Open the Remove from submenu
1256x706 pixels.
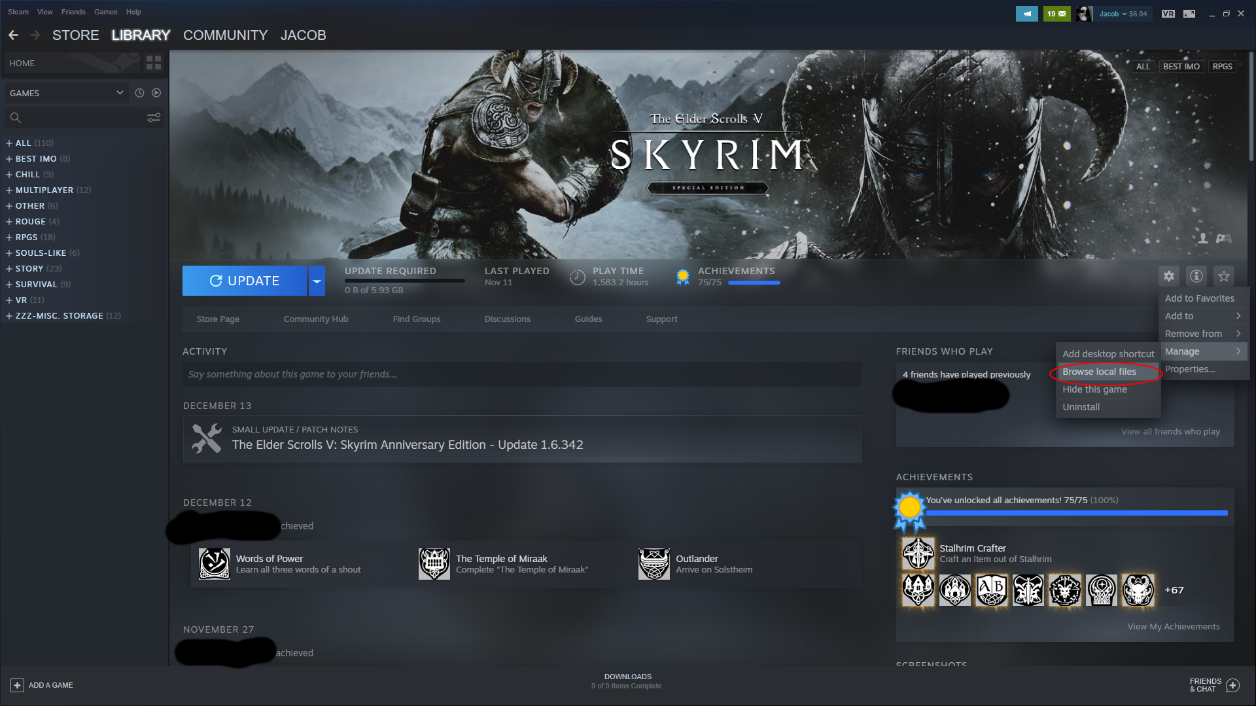click(x=1204, y=334)
